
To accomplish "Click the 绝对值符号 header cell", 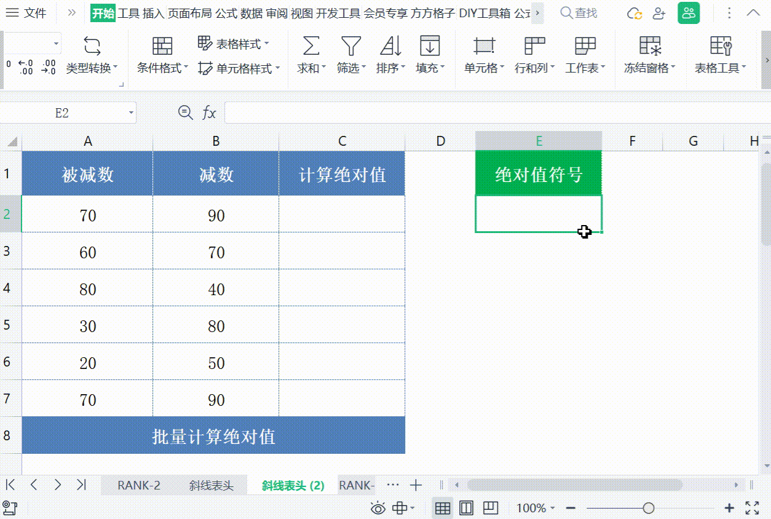I will [539, 174].
